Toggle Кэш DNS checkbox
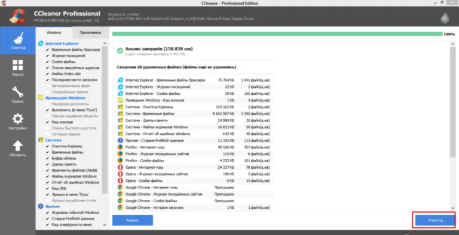459x235 pixels. pos(47,188)
